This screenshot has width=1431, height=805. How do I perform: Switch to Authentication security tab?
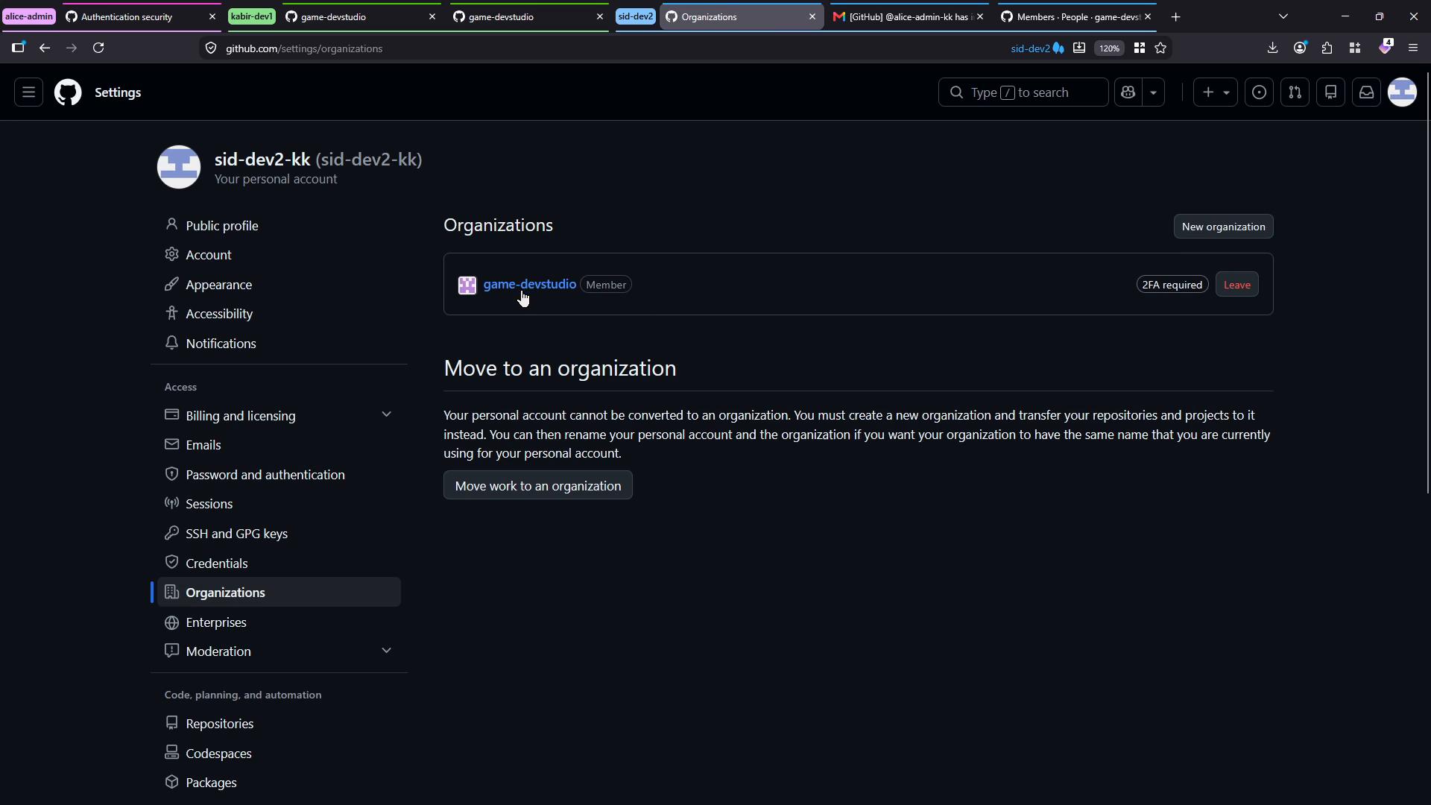coord(141,16)
